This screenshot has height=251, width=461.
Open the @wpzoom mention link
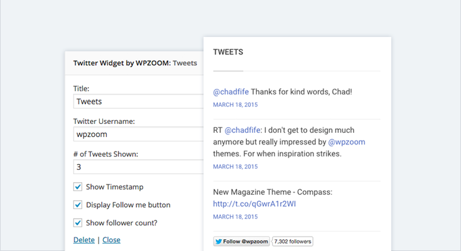[x=347, y=142]
